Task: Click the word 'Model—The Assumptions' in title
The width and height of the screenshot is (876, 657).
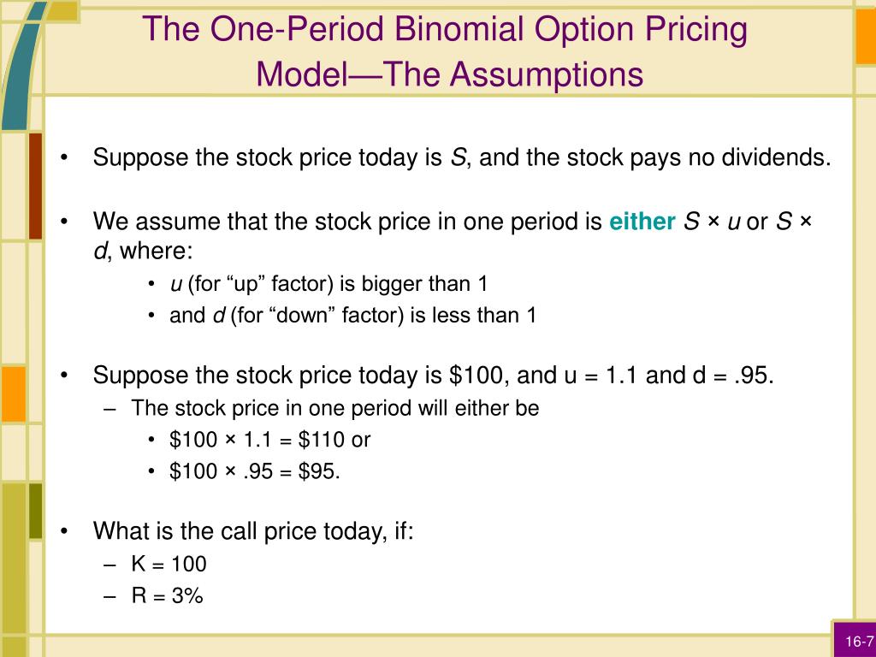Action: (450, 74)
